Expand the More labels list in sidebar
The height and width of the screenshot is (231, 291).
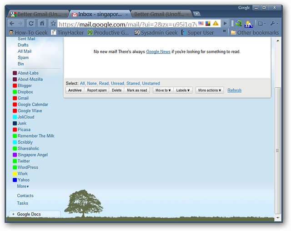click(x=23, y=186)
